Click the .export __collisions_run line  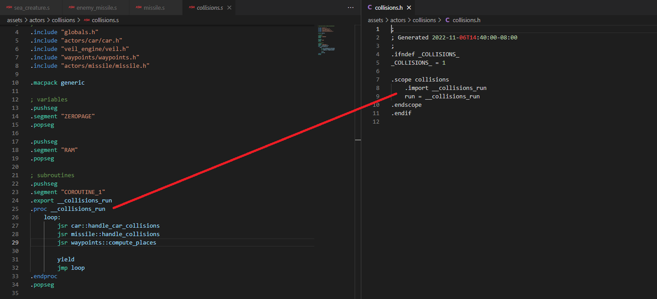71,201
